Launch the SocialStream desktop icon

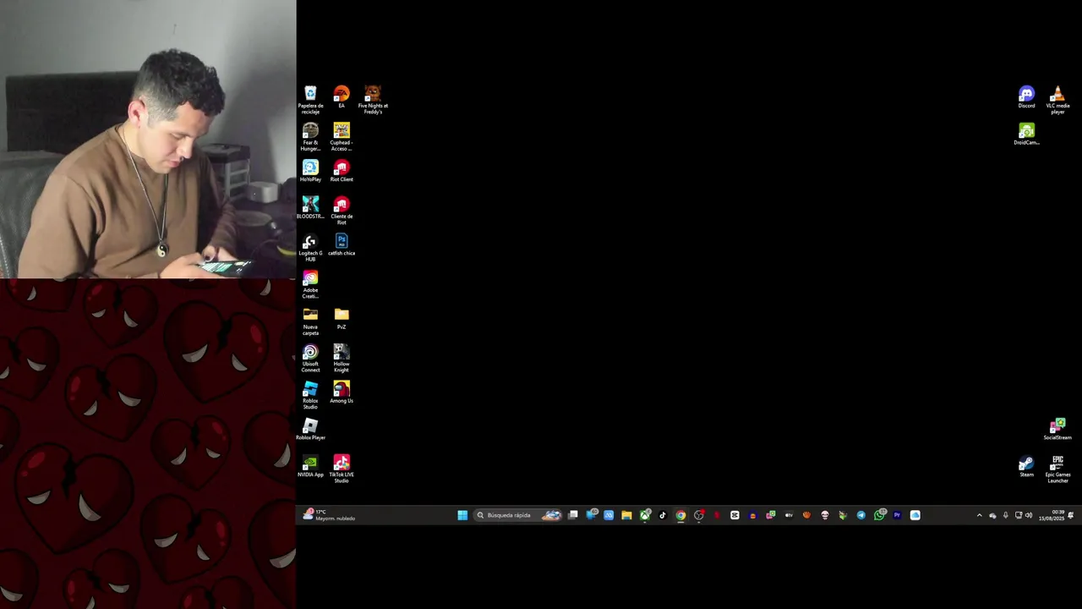[x=1057, y=429]
